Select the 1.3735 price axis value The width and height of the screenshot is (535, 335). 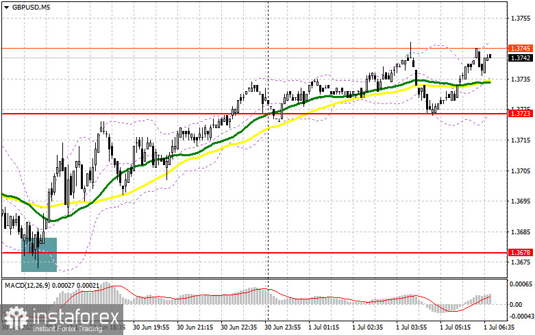click(521, 79)
